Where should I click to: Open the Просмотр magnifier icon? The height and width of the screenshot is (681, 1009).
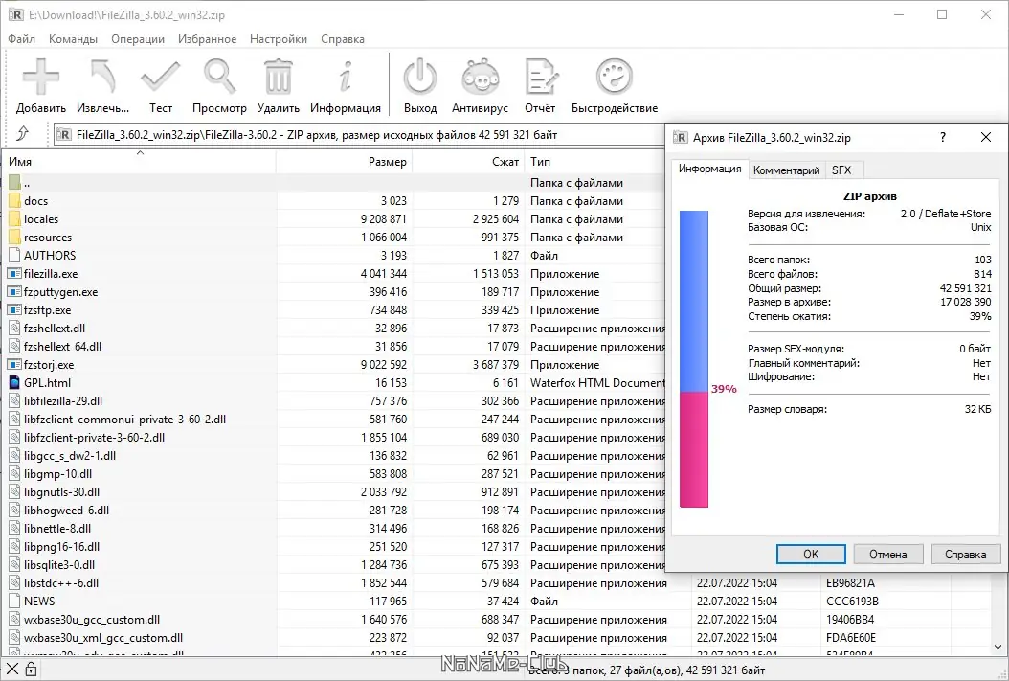pos(219,78)
